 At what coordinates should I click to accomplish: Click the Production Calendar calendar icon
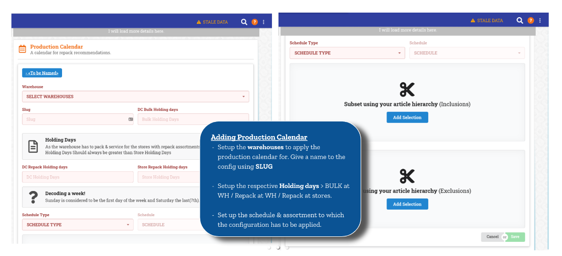[x=22, y=49]
